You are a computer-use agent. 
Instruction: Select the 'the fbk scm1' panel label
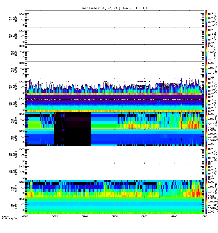pos(14,206)
